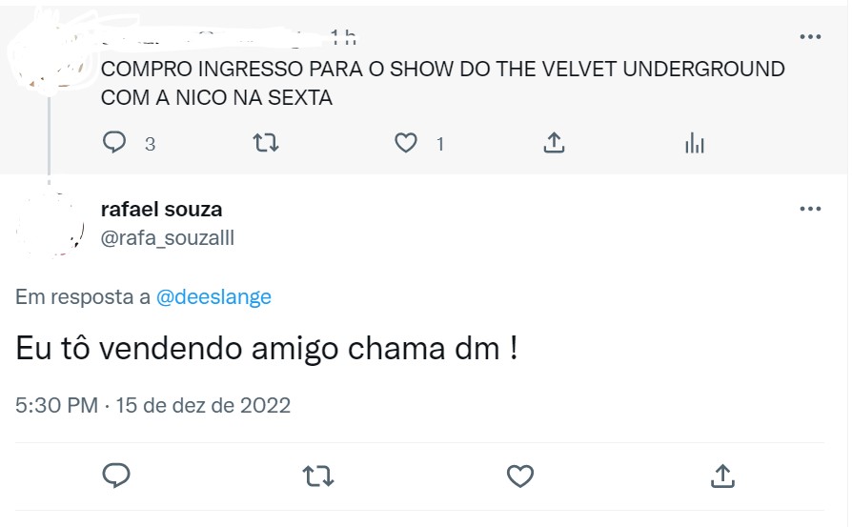
Task: Retweet rafael souza's reply
Action: (317, 475)
